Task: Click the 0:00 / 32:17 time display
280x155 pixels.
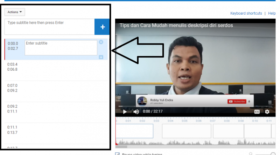Action: [x=153, y=111]
